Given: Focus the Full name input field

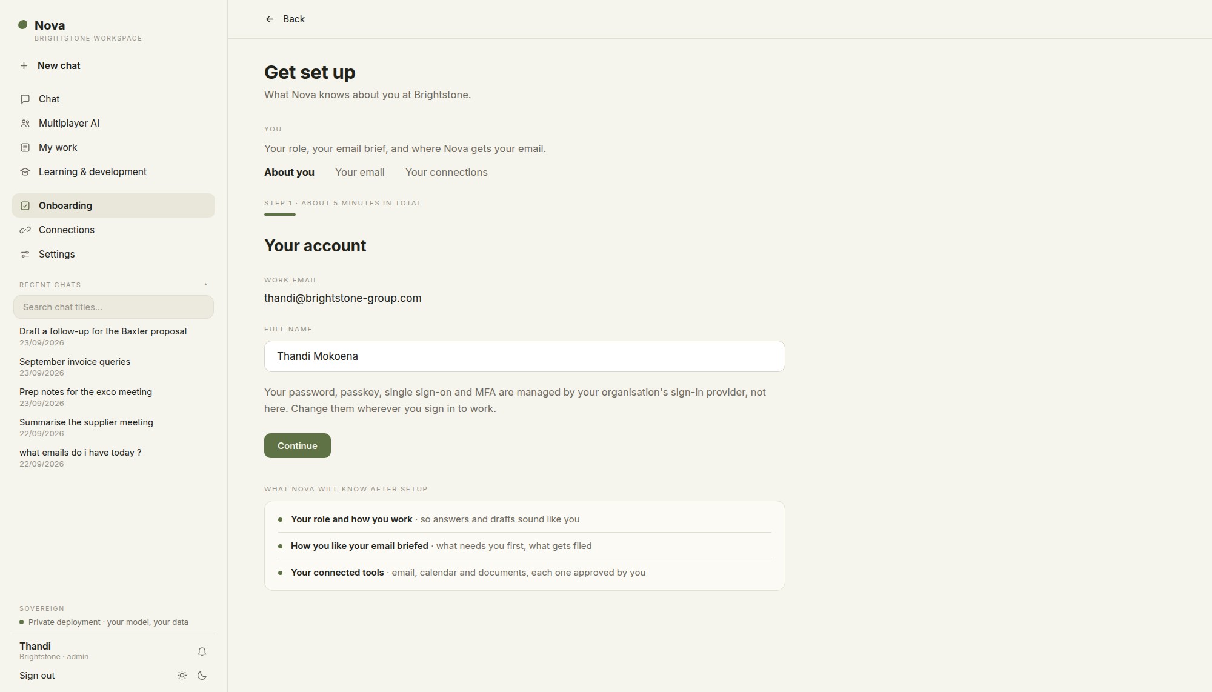Looking at the screenshot, I should point(525,356).
